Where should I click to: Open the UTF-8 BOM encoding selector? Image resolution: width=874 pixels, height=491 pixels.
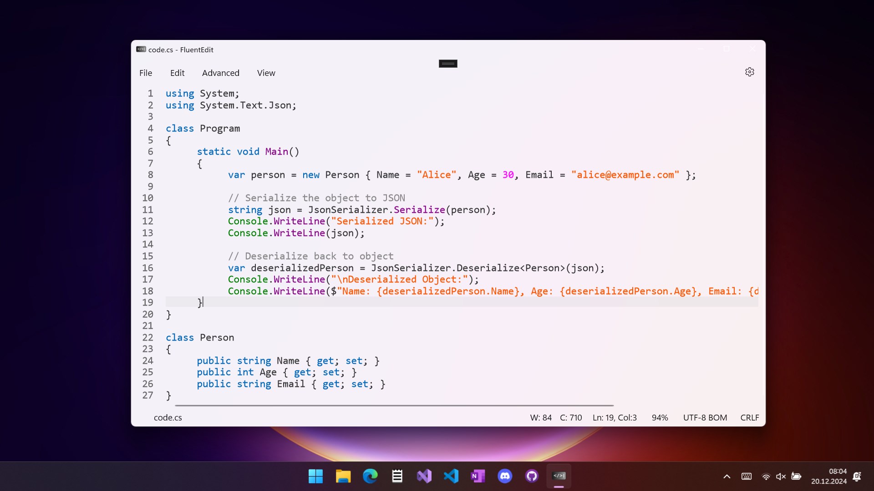coord(705,417)
